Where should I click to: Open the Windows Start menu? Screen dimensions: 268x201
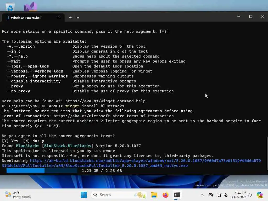coord(84,195)
